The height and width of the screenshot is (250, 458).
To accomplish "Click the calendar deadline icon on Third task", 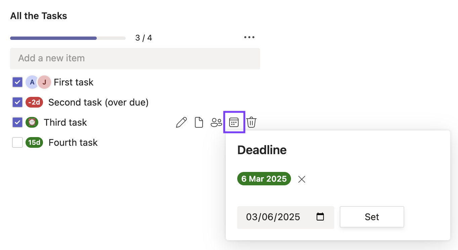I will click(234, 122).
